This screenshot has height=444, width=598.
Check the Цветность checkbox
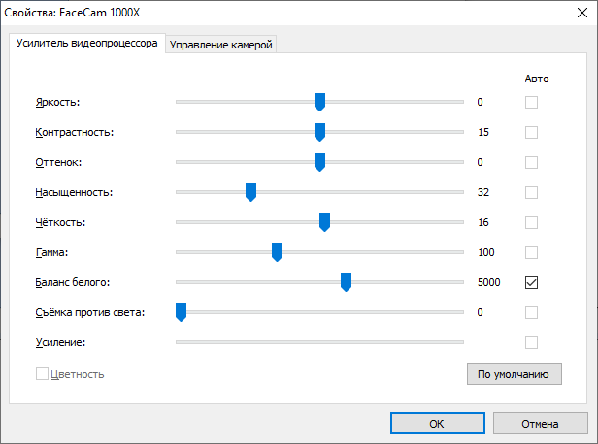coord(43,374)
